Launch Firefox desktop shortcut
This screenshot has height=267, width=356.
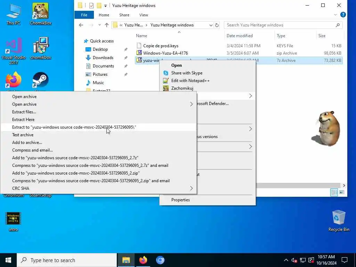[14, 81]
